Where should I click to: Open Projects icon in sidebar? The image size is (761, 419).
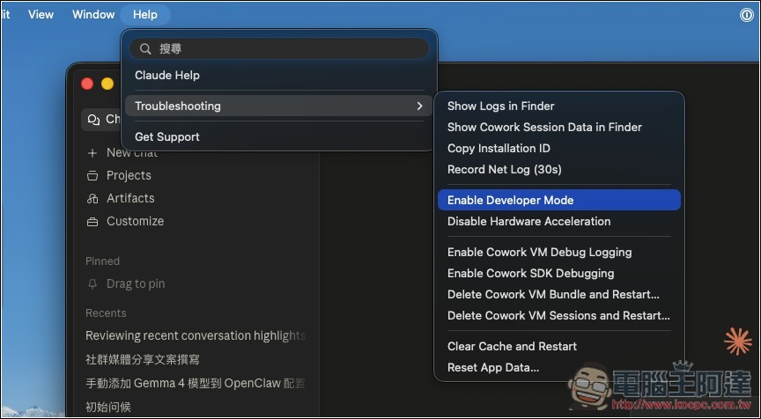pyautogui.click(x=92, y=175)
